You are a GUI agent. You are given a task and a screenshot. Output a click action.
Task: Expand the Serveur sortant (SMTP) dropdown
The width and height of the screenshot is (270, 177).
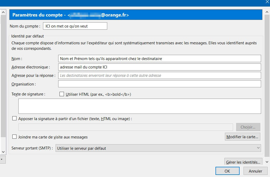point(158,148)
